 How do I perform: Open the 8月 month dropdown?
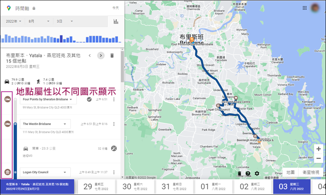(x=39, y=21)
